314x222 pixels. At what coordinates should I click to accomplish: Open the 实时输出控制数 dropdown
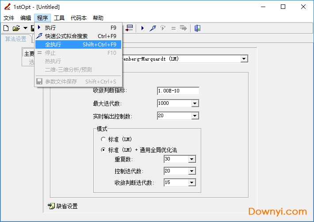[x=195, y=116]
